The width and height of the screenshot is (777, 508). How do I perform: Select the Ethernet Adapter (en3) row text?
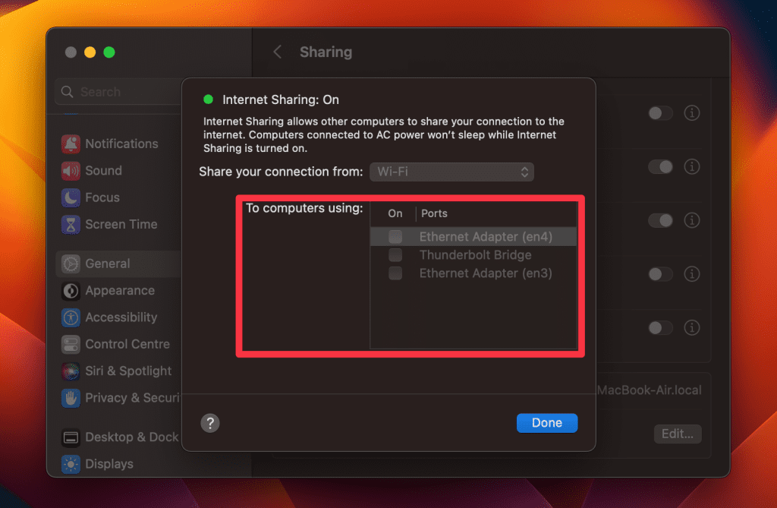click(486, 273)
